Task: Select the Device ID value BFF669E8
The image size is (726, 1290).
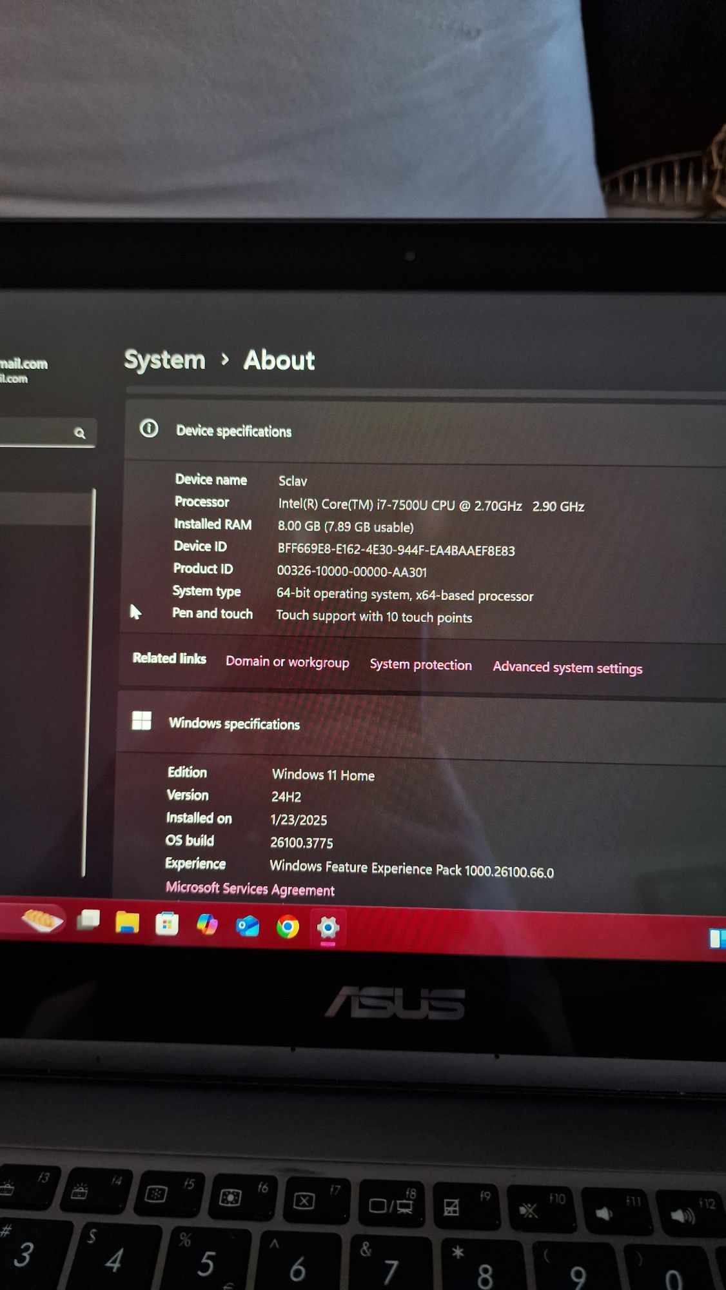Action: pyautogui.click(x=396, y=550)
